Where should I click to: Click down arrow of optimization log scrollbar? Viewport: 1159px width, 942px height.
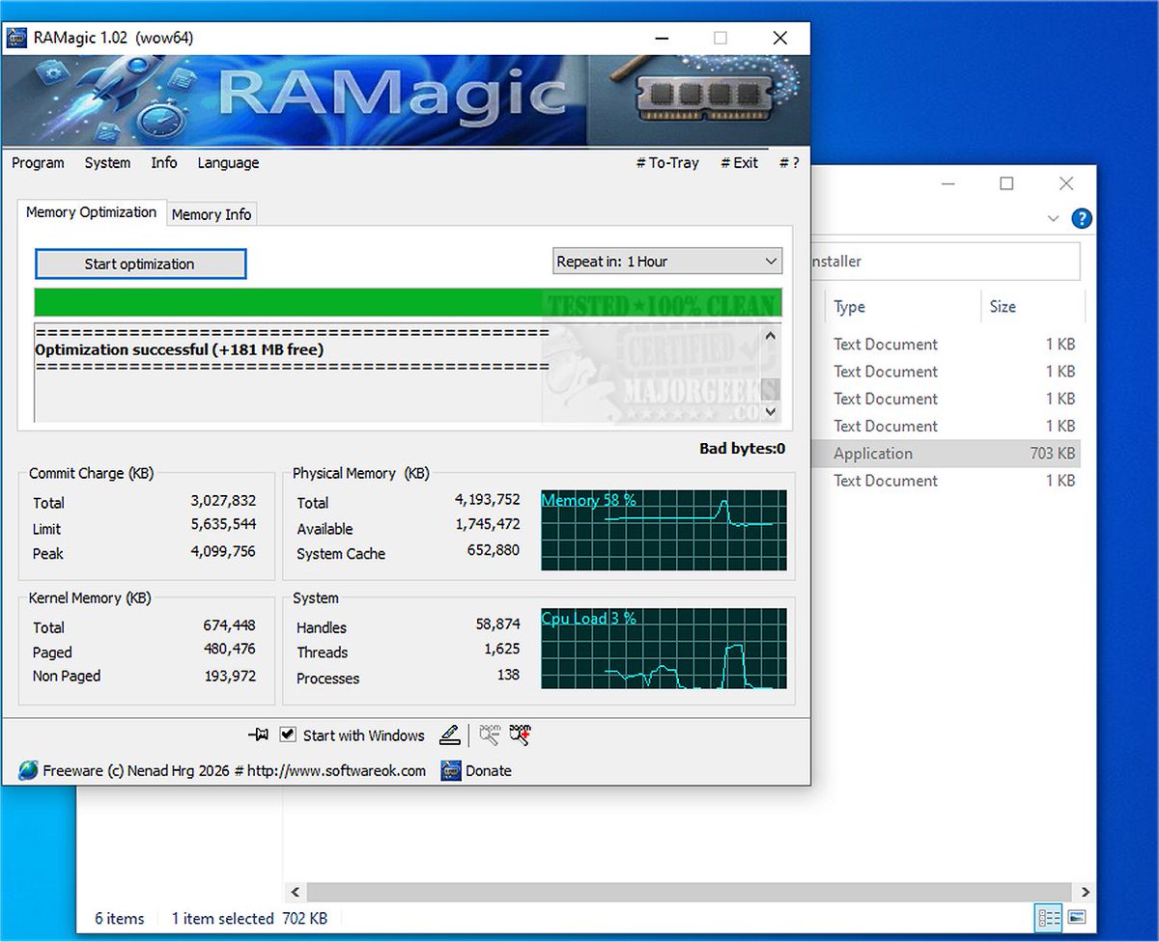coord(770,411)
